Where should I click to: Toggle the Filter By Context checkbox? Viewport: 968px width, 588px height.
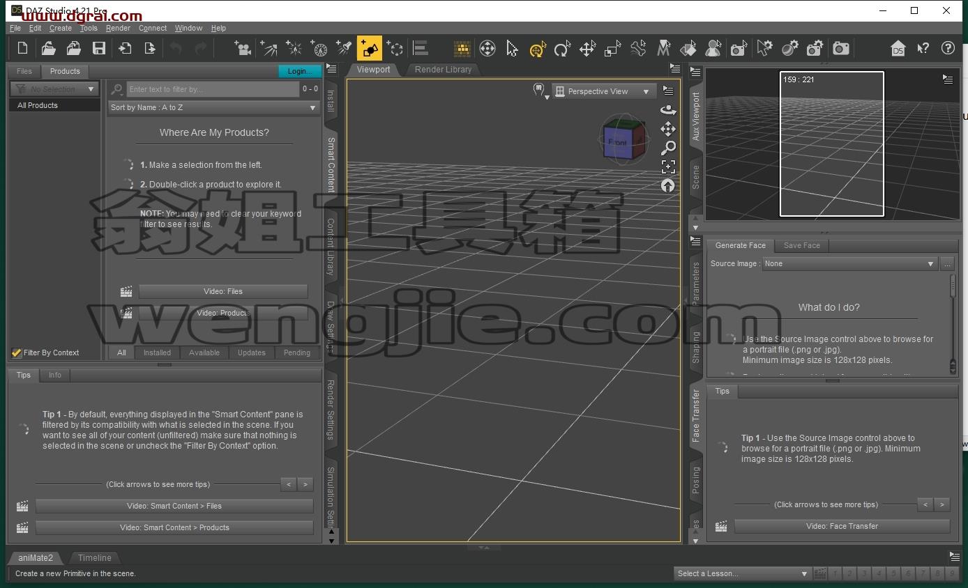[x=17, y=353]
